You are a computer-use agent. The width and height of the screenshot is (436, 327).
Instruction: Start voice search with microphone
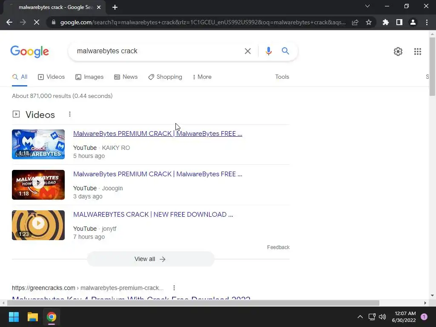point(268,51)
